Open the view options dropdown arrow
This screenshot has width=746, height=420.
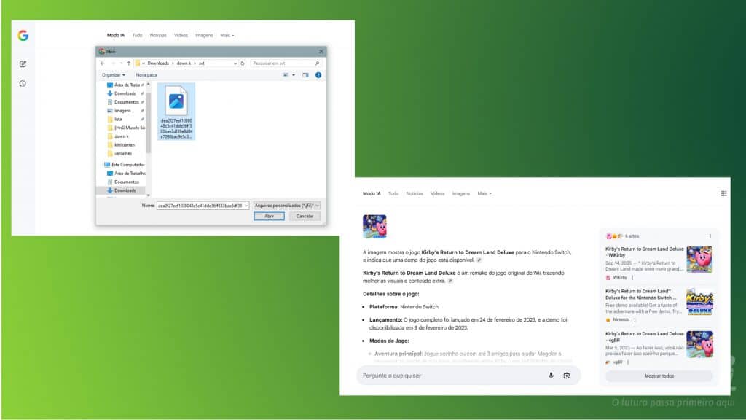[x=294, y=74]
